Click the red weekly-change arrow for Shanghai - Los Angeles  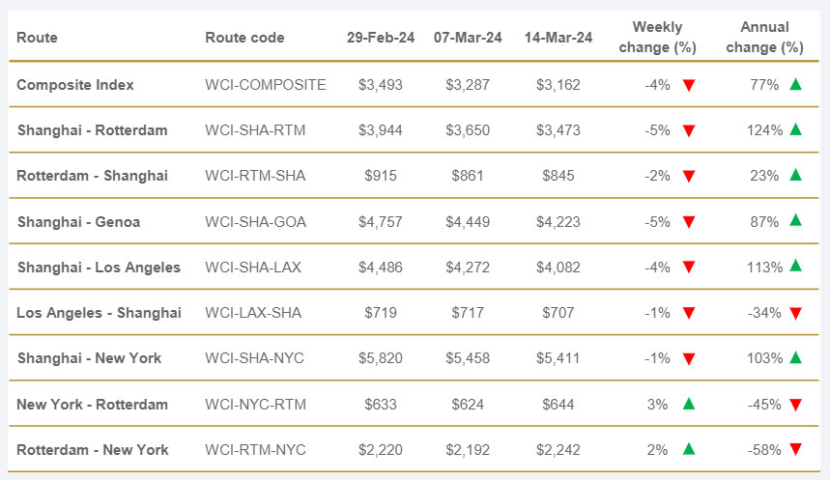coord(689,268)
